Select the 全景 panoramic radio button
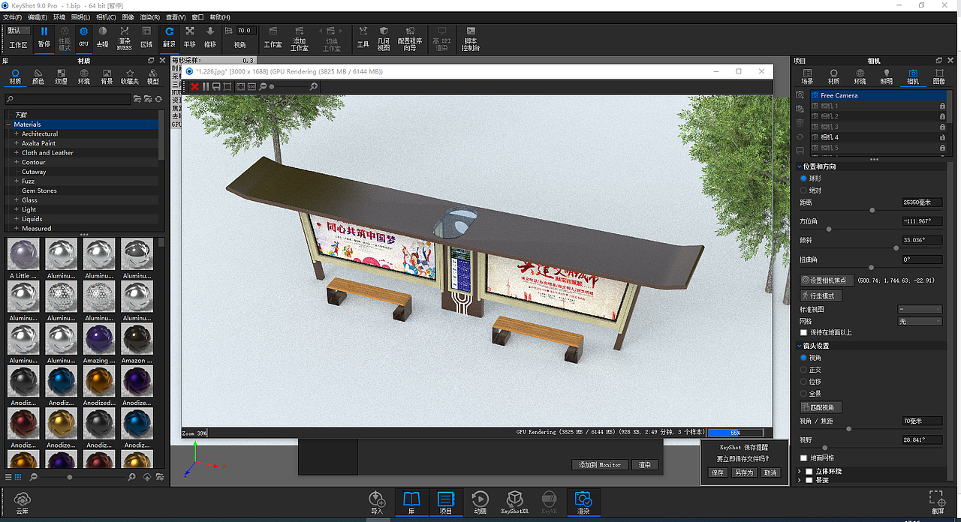 tap(803, 394)
